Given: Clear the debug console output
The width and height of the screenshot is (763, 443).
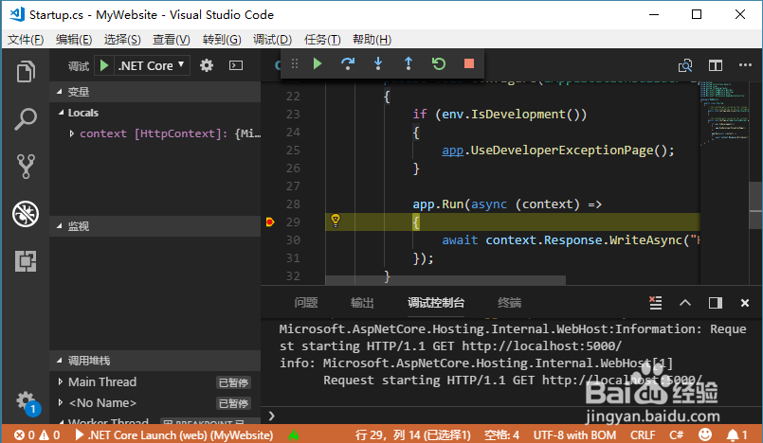Looking at the screenshot, I should [x=656, y=303].
